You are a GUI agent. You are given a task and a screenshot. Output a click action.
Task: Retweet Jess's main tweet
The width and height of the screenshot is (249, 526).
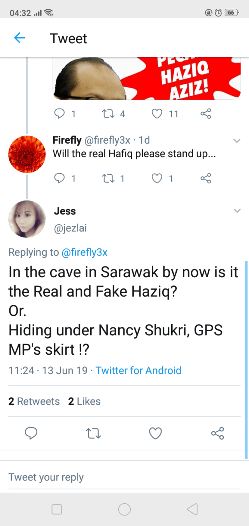click(93, 433)
